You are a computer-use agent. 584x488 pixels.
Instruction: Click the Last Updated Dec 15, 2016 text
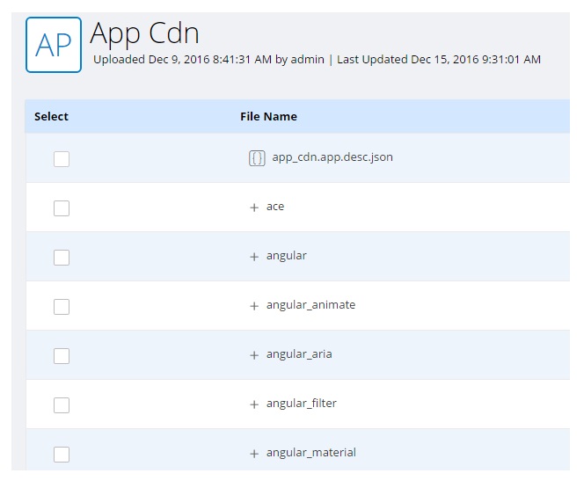[x=439, y=60]
